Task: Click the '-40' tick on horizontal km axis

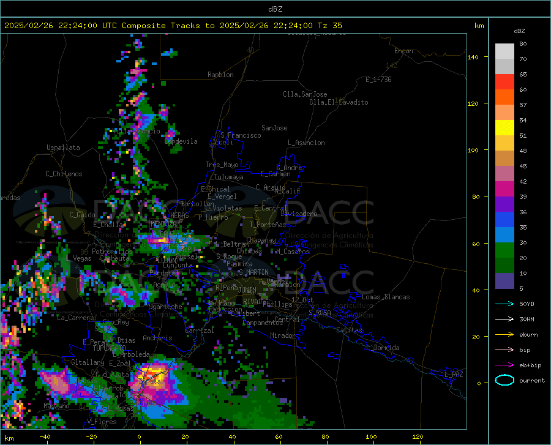Action: pyautogui.click(x=45, y=437)
